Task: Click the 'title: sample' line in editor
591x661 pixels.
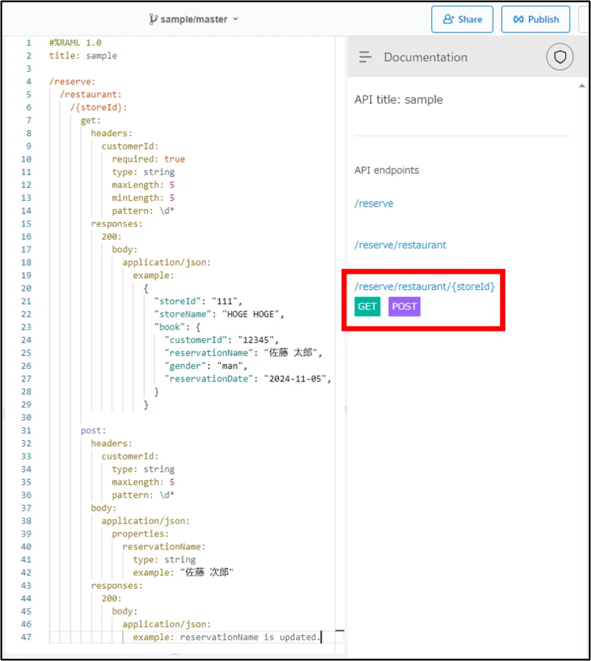Action: [83, 56]
